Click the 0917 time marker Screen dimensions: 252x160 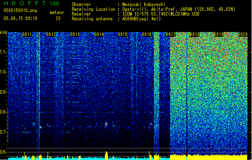[x=171, y=34]
